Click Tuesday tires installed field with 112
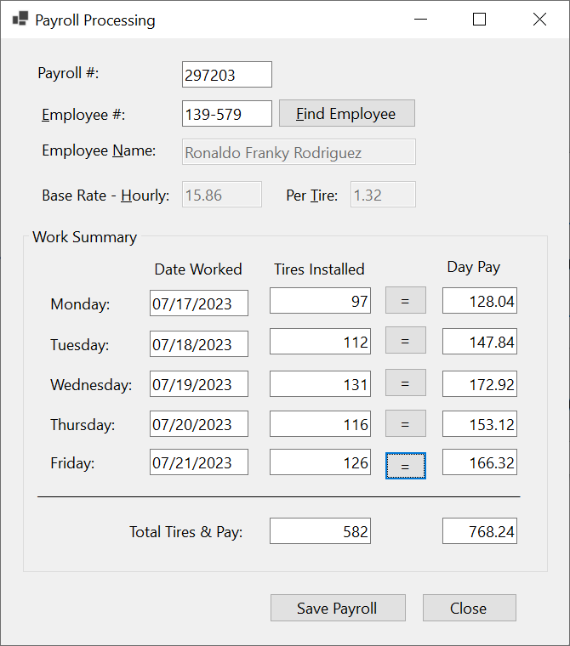The width and height of the screenshot is (570, 646). [x=320, y=341]
